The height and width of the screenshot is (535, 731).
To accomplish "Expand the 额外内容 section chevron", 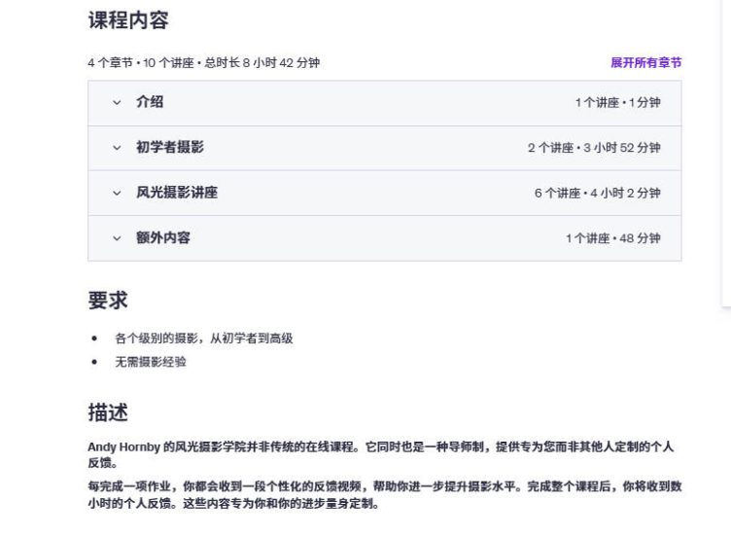I will coord(117,238).
